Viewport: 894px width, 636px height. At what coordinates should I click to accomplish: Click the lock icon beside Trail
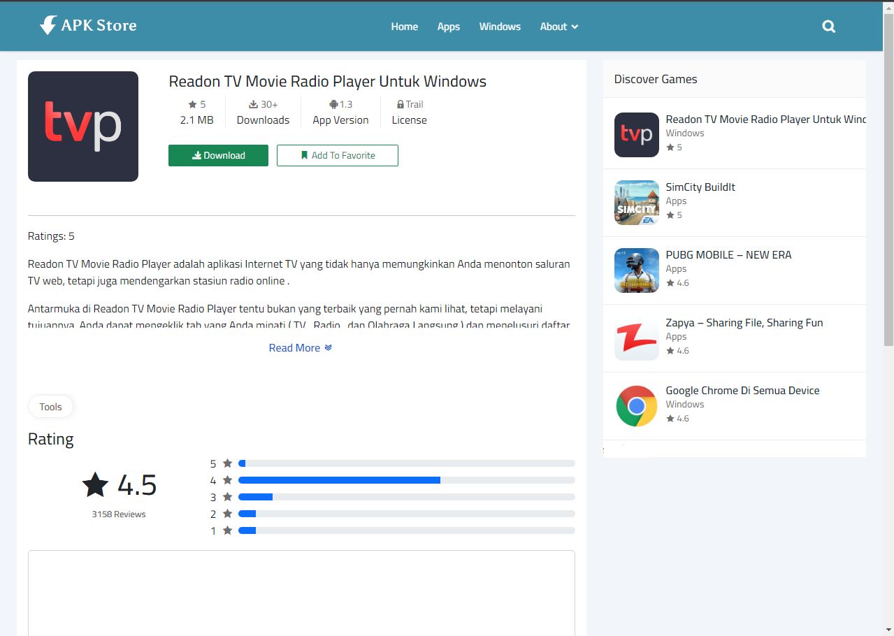(x=401, y=104)
